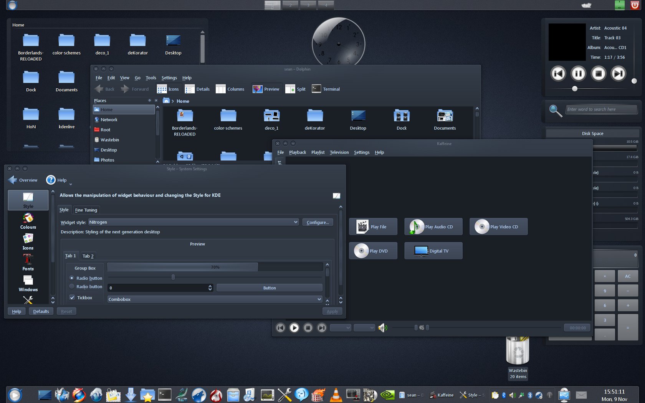
Task: Click Play Video CD in Kaffeine
Action: pos(498,227)
